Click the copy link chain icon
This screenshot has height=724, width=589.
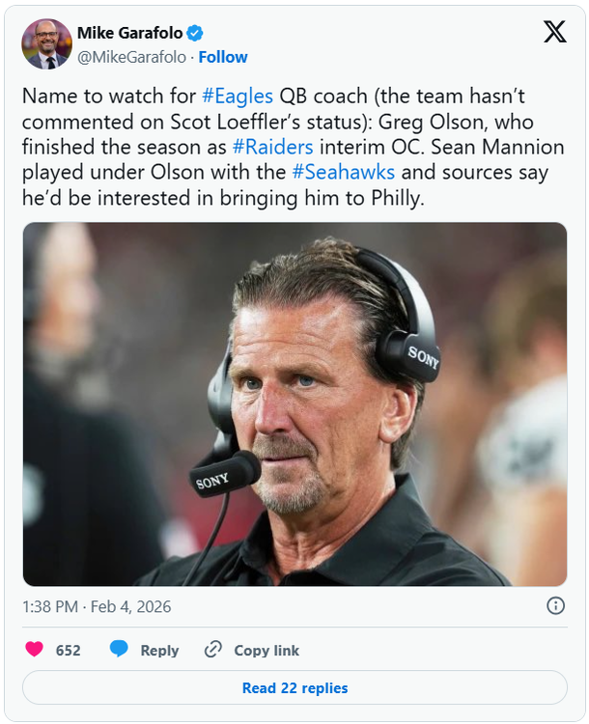[x=213, y=650]
